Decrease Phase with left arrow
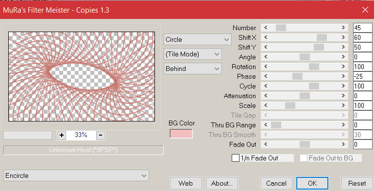This screenshot has height=191, width=374. click(266, 76)
